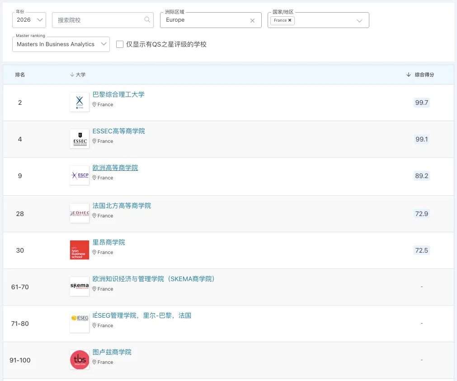Click the ESSEC business school logo
This screenshot has height=381, width=457.
coord(79,138)
